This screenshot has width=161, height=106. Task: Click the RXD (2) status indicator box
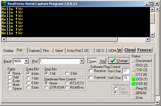[134, 65]
